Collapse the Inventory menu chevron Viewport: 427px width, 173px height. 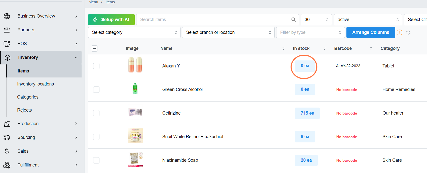point(76,57)
